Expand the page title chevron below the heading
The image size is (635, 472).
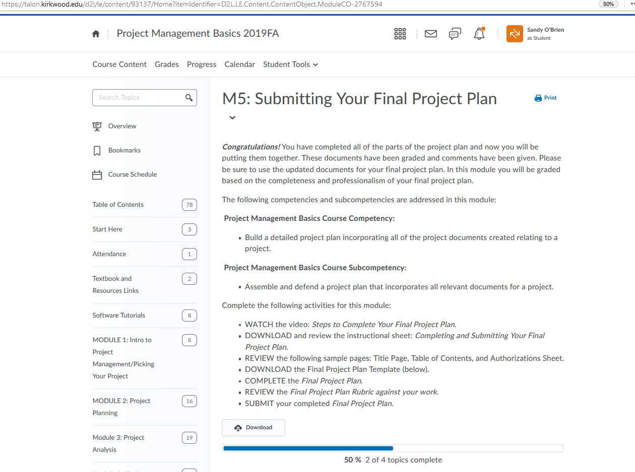point(232,118)
